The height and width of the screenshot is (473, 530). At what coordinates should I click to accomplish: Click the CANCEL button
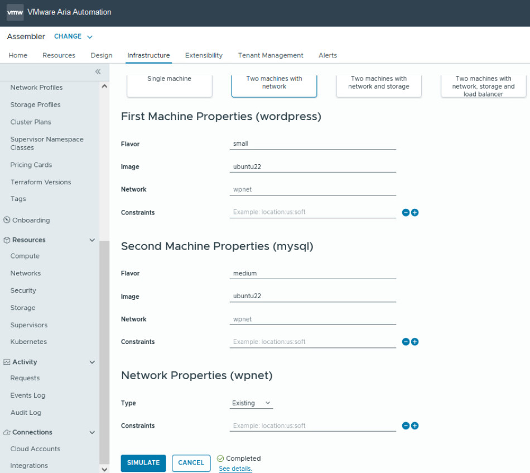[x=191, y=463]
